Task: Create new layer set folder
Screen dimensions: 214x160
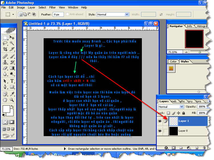Action: pos(181,148)
